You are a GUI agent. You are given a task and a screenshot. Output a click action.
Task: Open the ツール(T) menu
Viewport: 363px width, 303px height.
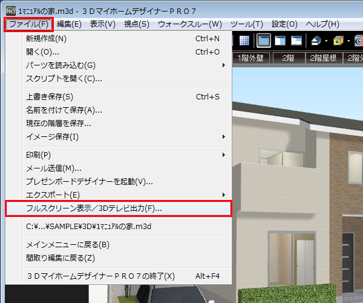click(247, 24)
